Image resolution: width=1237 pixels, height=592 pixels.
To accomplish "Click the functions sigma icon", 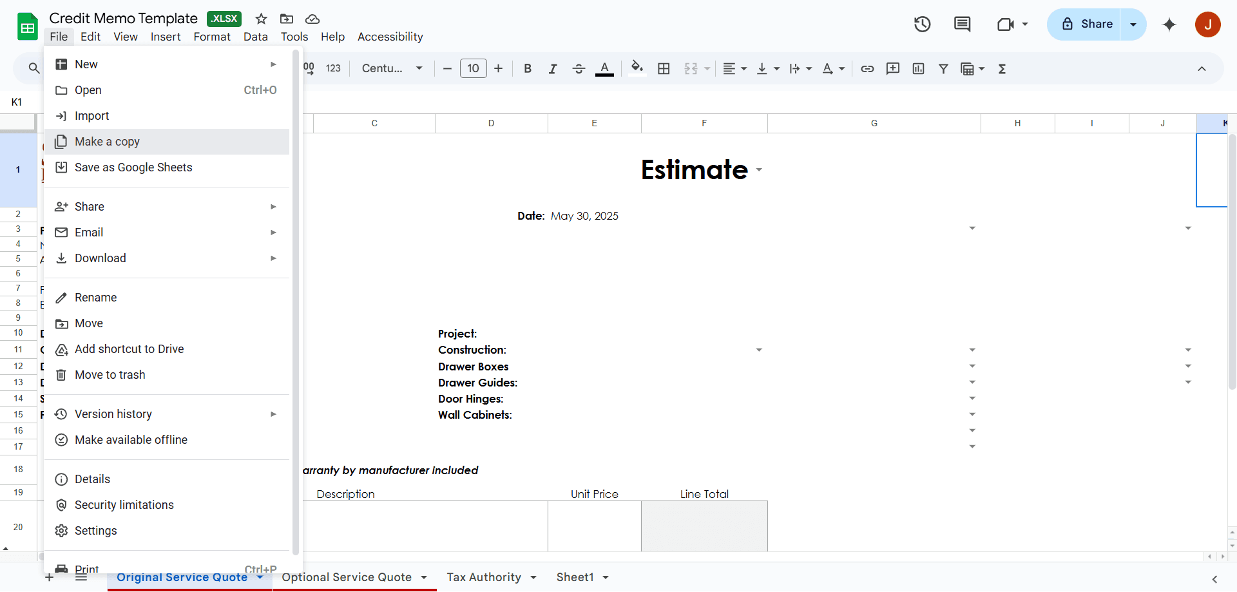I will [1002, 68].
